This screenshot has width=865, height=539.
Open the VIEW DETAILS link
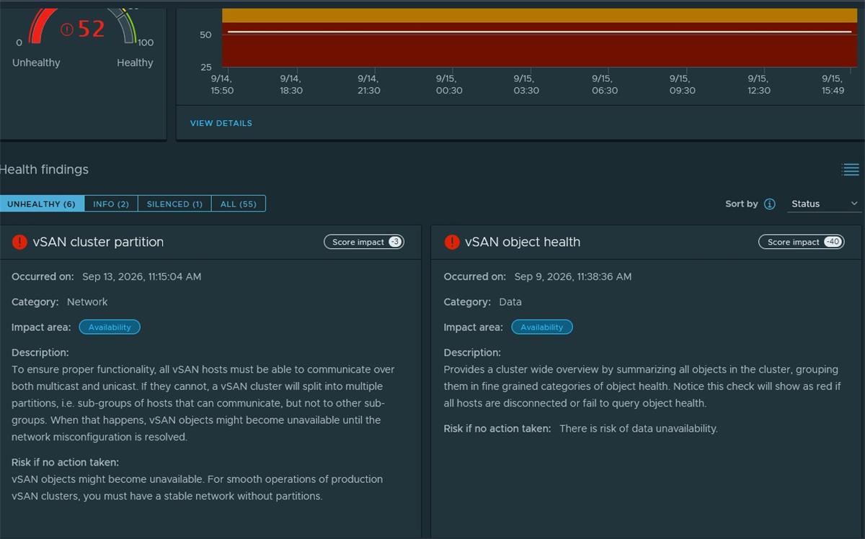pos(221,123)
